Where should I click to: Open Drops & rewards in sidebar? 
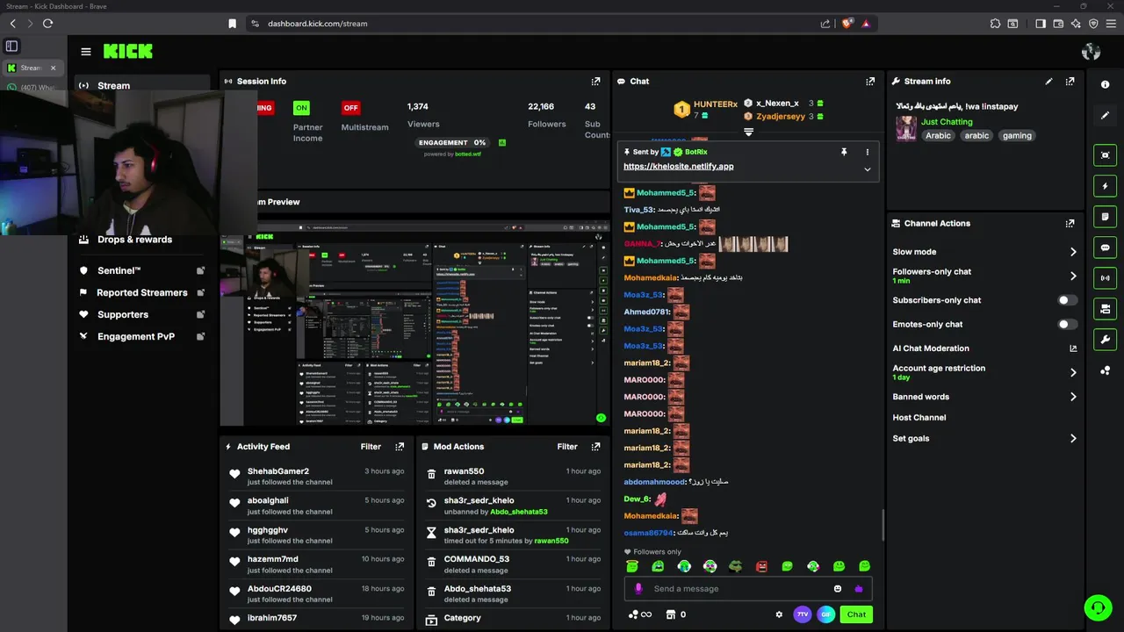[x=135, y=239]
